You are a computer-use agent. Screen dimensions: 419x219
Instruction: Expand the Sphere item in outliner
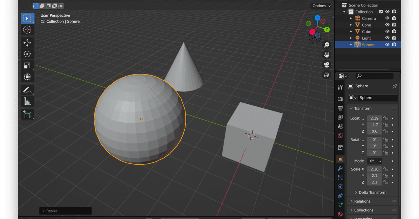pyautogui.click(x=351, y=44)
